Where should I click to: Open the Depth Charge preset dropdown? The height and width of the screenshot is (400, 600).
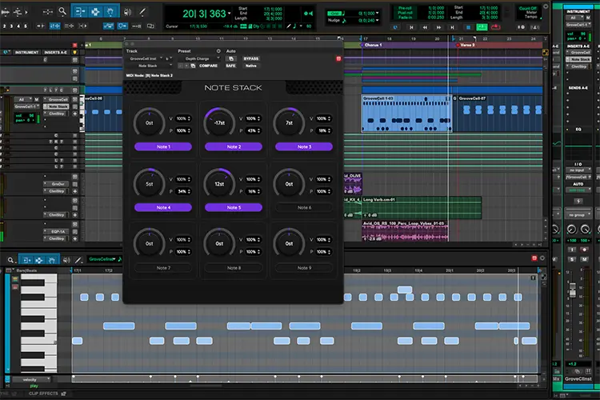(200, 58)
